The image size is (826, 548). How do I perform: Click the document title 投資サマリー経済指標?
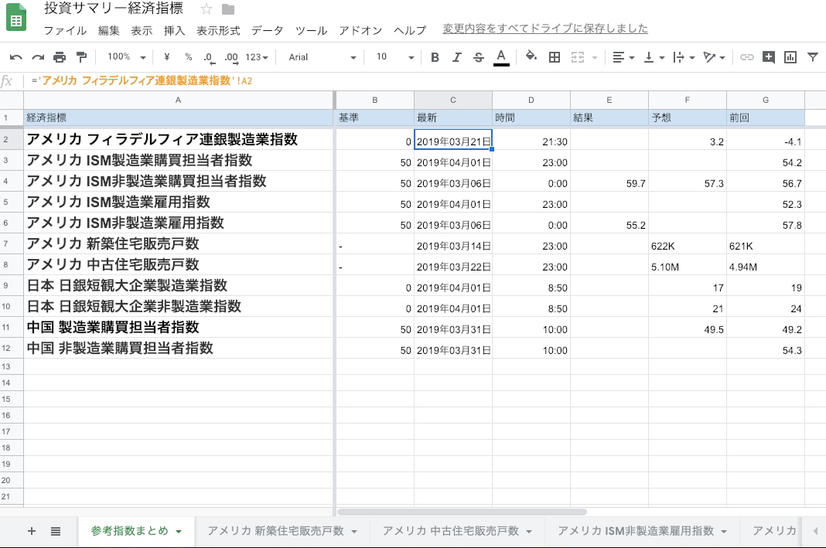tap(114, 9)
